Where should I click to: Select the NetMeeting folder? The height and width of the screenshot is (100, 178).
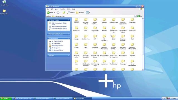[x=113, y=62]
